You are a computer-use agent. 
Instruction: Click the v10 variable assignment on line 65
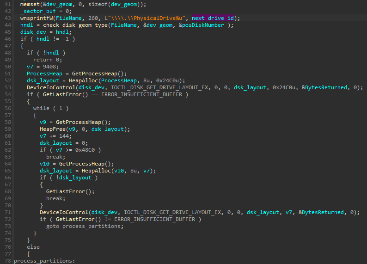click(45, 164)
